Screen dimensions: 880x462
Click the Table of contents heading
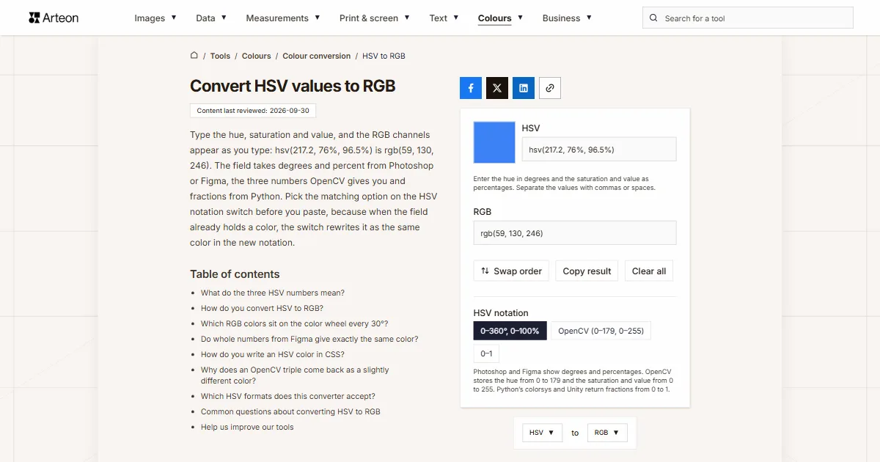[x=235, y=274]
